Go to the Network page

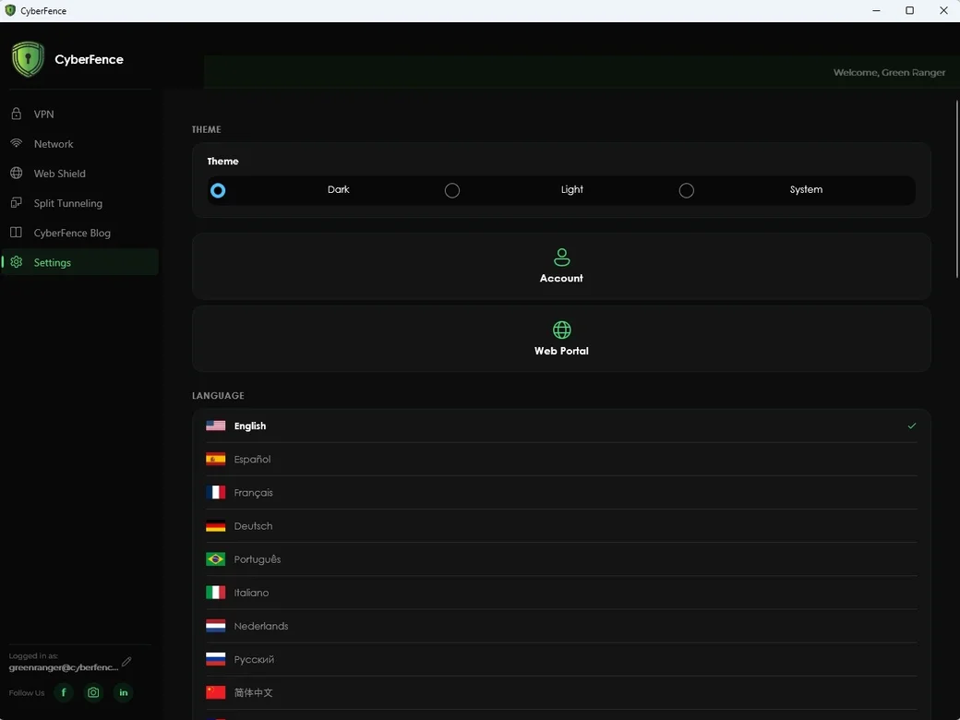pos(79,144)
